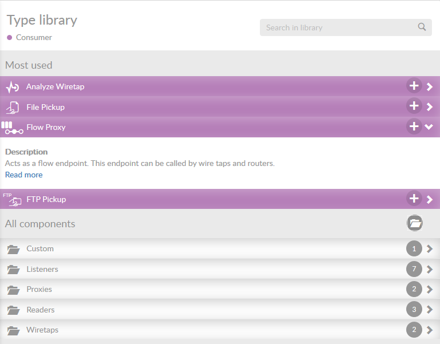Image resolution: width=440 pixels, height=344 pixels.
Task: Add Analyze Wiretap with plus button
Action: pyautogui.click(x=414, y=86)
